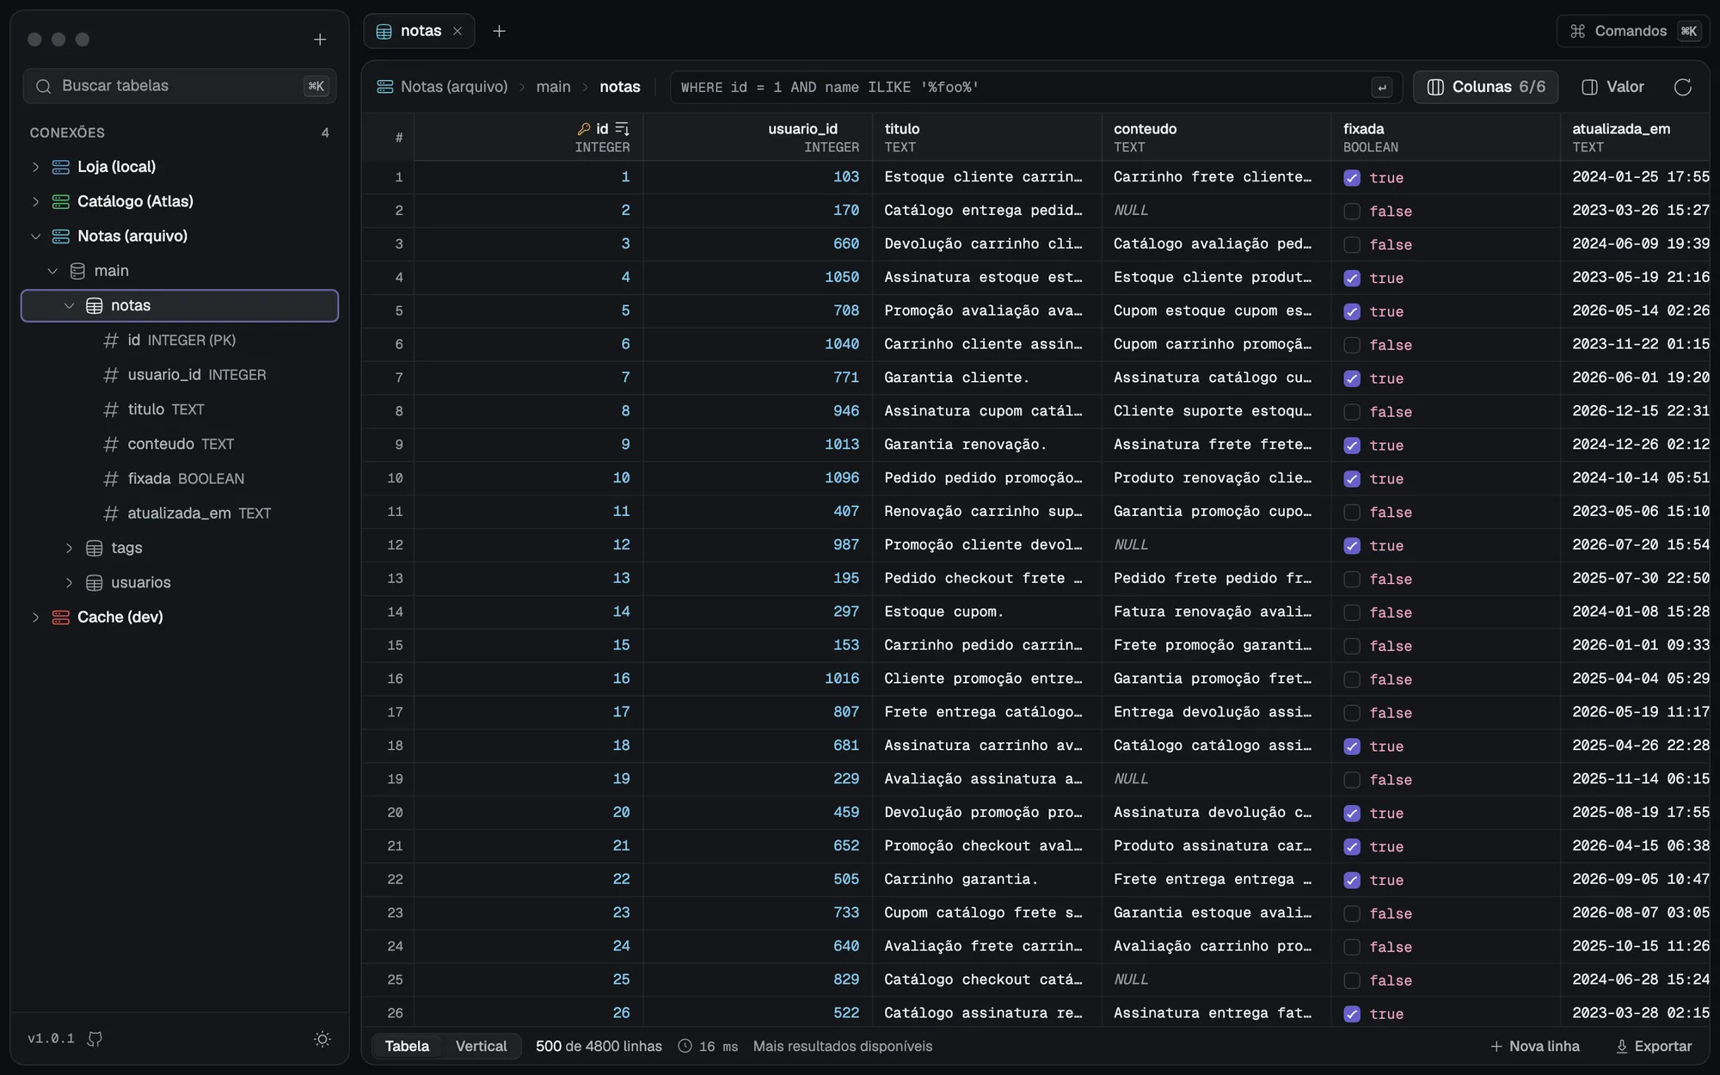Click the Nova linha button

pyautogui.click(x=1535, y=1046)
